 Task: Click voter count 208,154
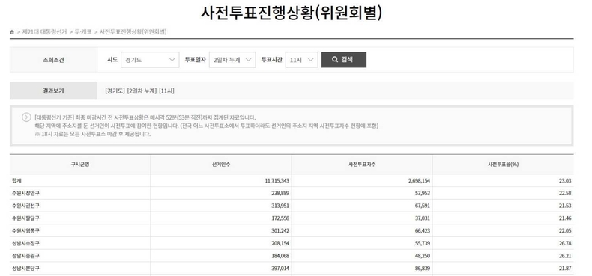(280, 243)
